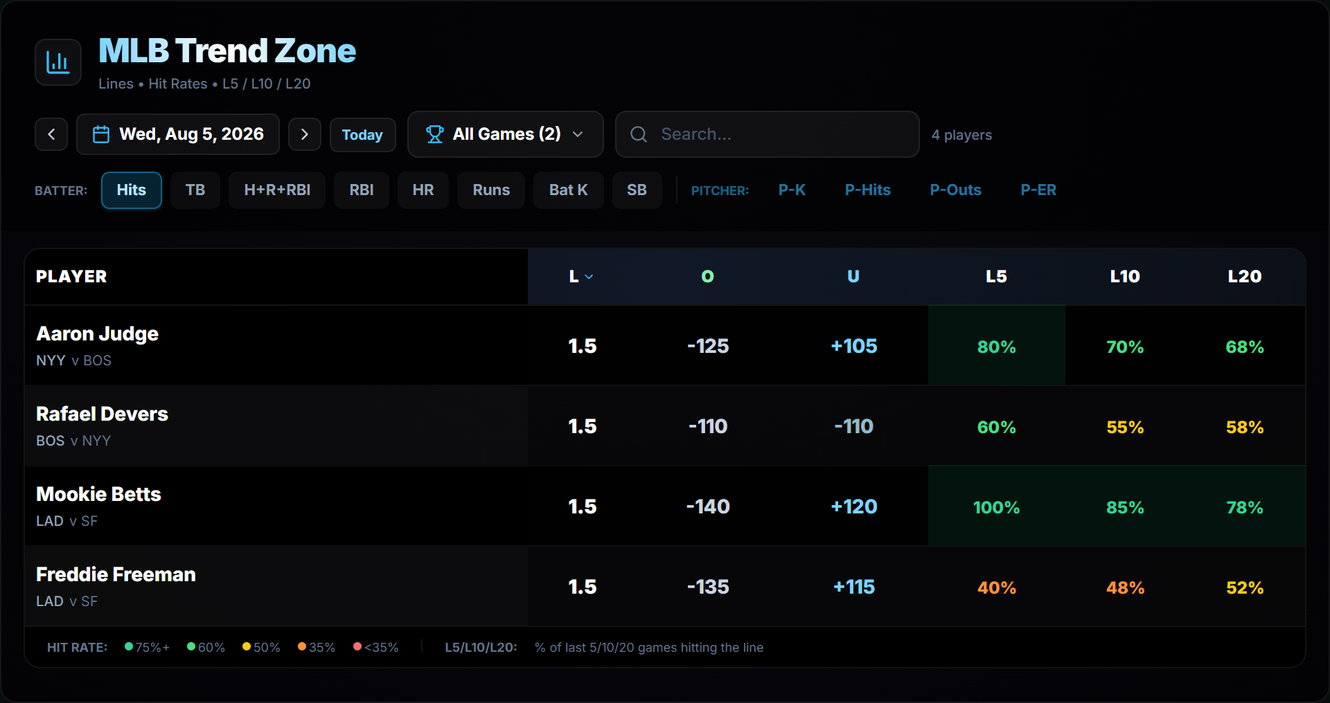Image resolution: width=1330 pixels, height=703 pixels.
Task: Click the 60% legend dot
Action: pos(191,646)
